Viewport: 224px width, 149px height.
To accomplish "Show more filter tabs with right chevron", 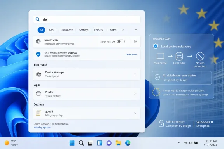I will tap(123, 30).
